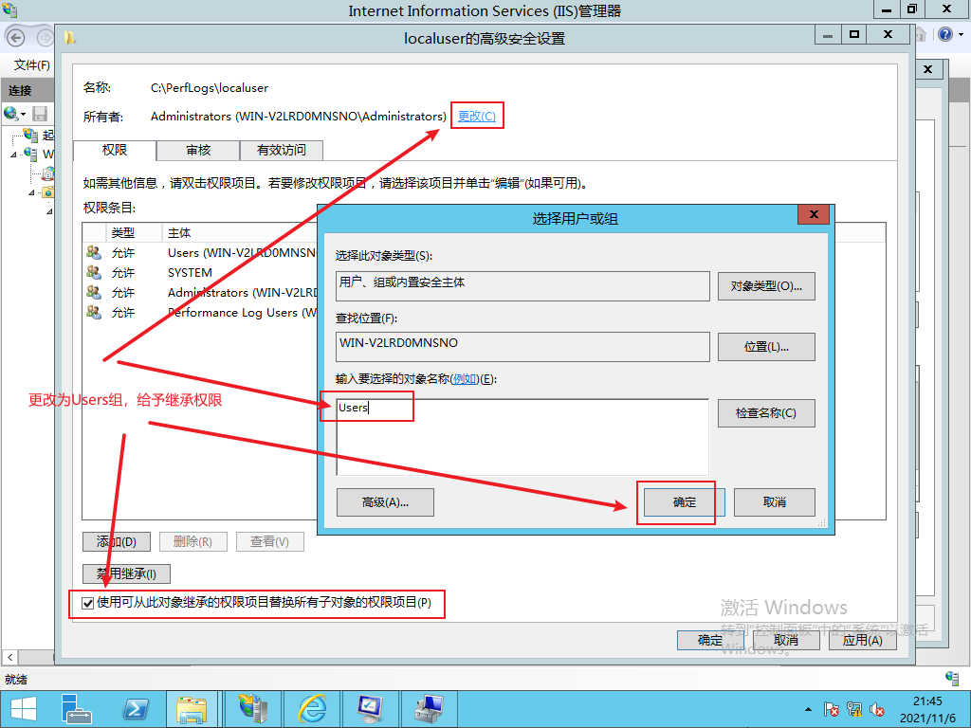This screenshot has width=971, height=728.
Task: Click the user icon of the Users permission row
Action: click(x=94, y=252)
